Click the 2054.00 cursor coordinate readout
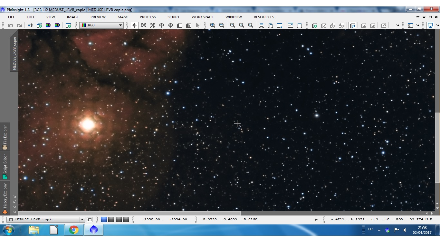The image size is (440, 247). 178,220
